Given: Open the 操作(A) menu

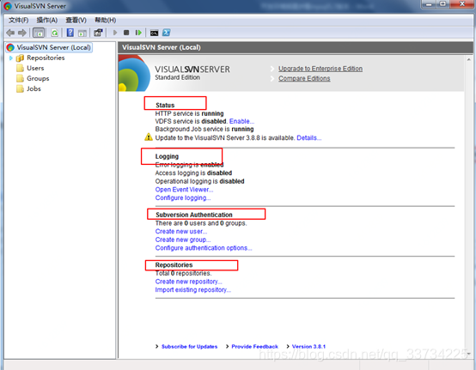Looking at the screenshot, I should 47,20.
